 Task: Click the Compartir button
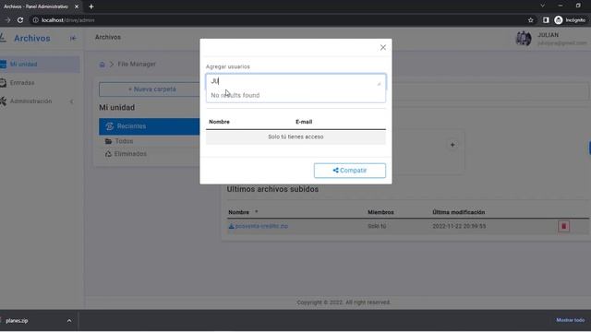click(350, 171)
